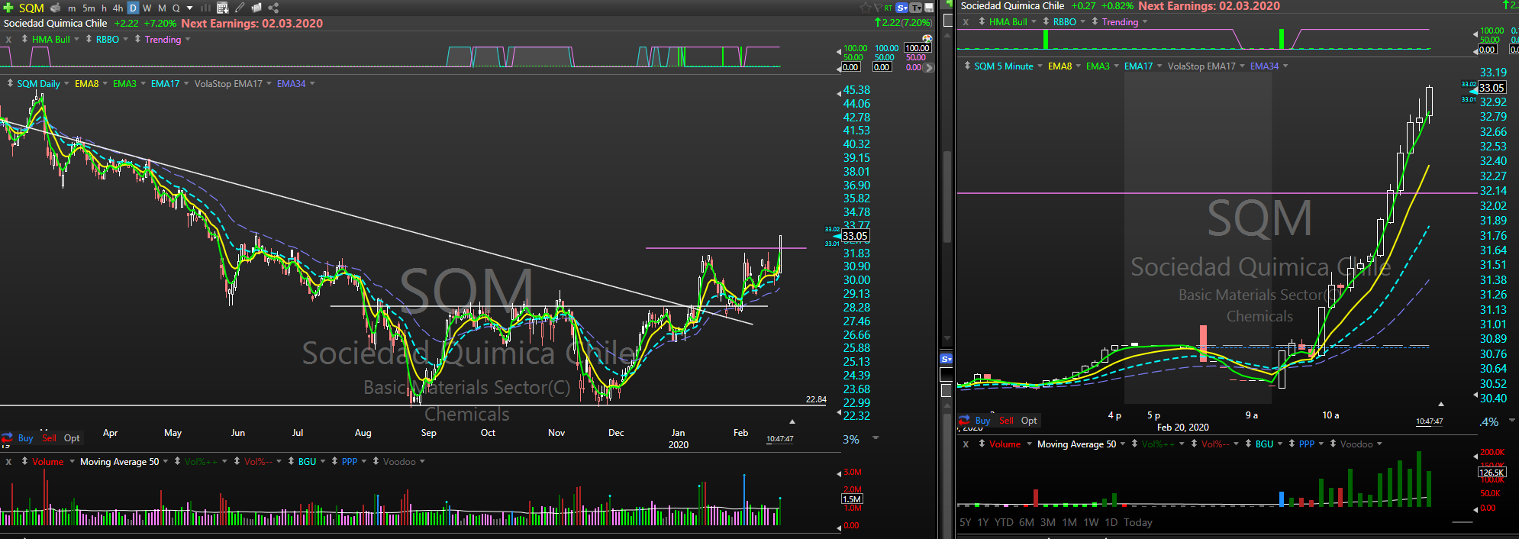Select the 5m timeframe button
This screenshot has height=539, width=1519.
point(89,8)
